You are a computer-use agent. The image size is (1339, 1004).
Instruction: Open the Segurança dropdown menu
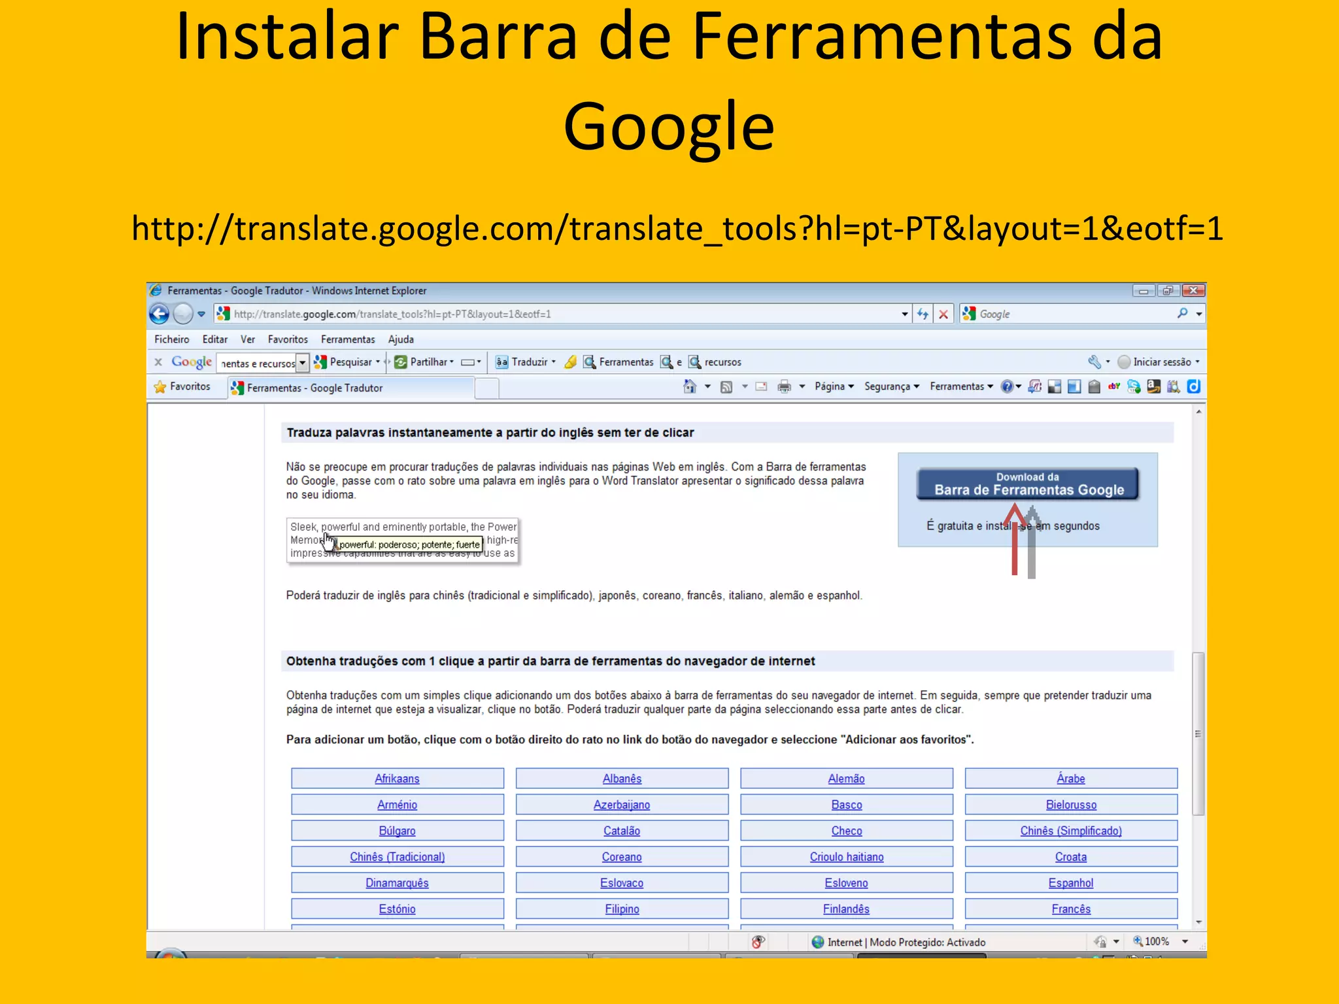click(x=892, y=386)
